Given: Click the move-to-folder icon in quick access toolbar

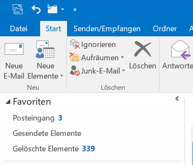Looking at the screenshot, I should (x=52, y=9).
